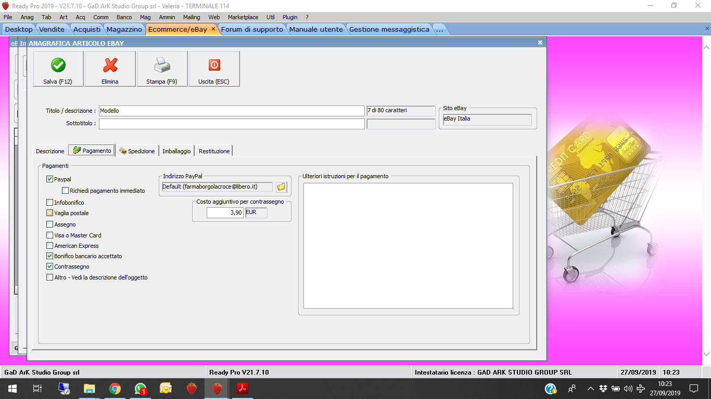Viewport: 711px width, 399px height.
Task: Open the Banco menu
Action: [124, 17]
